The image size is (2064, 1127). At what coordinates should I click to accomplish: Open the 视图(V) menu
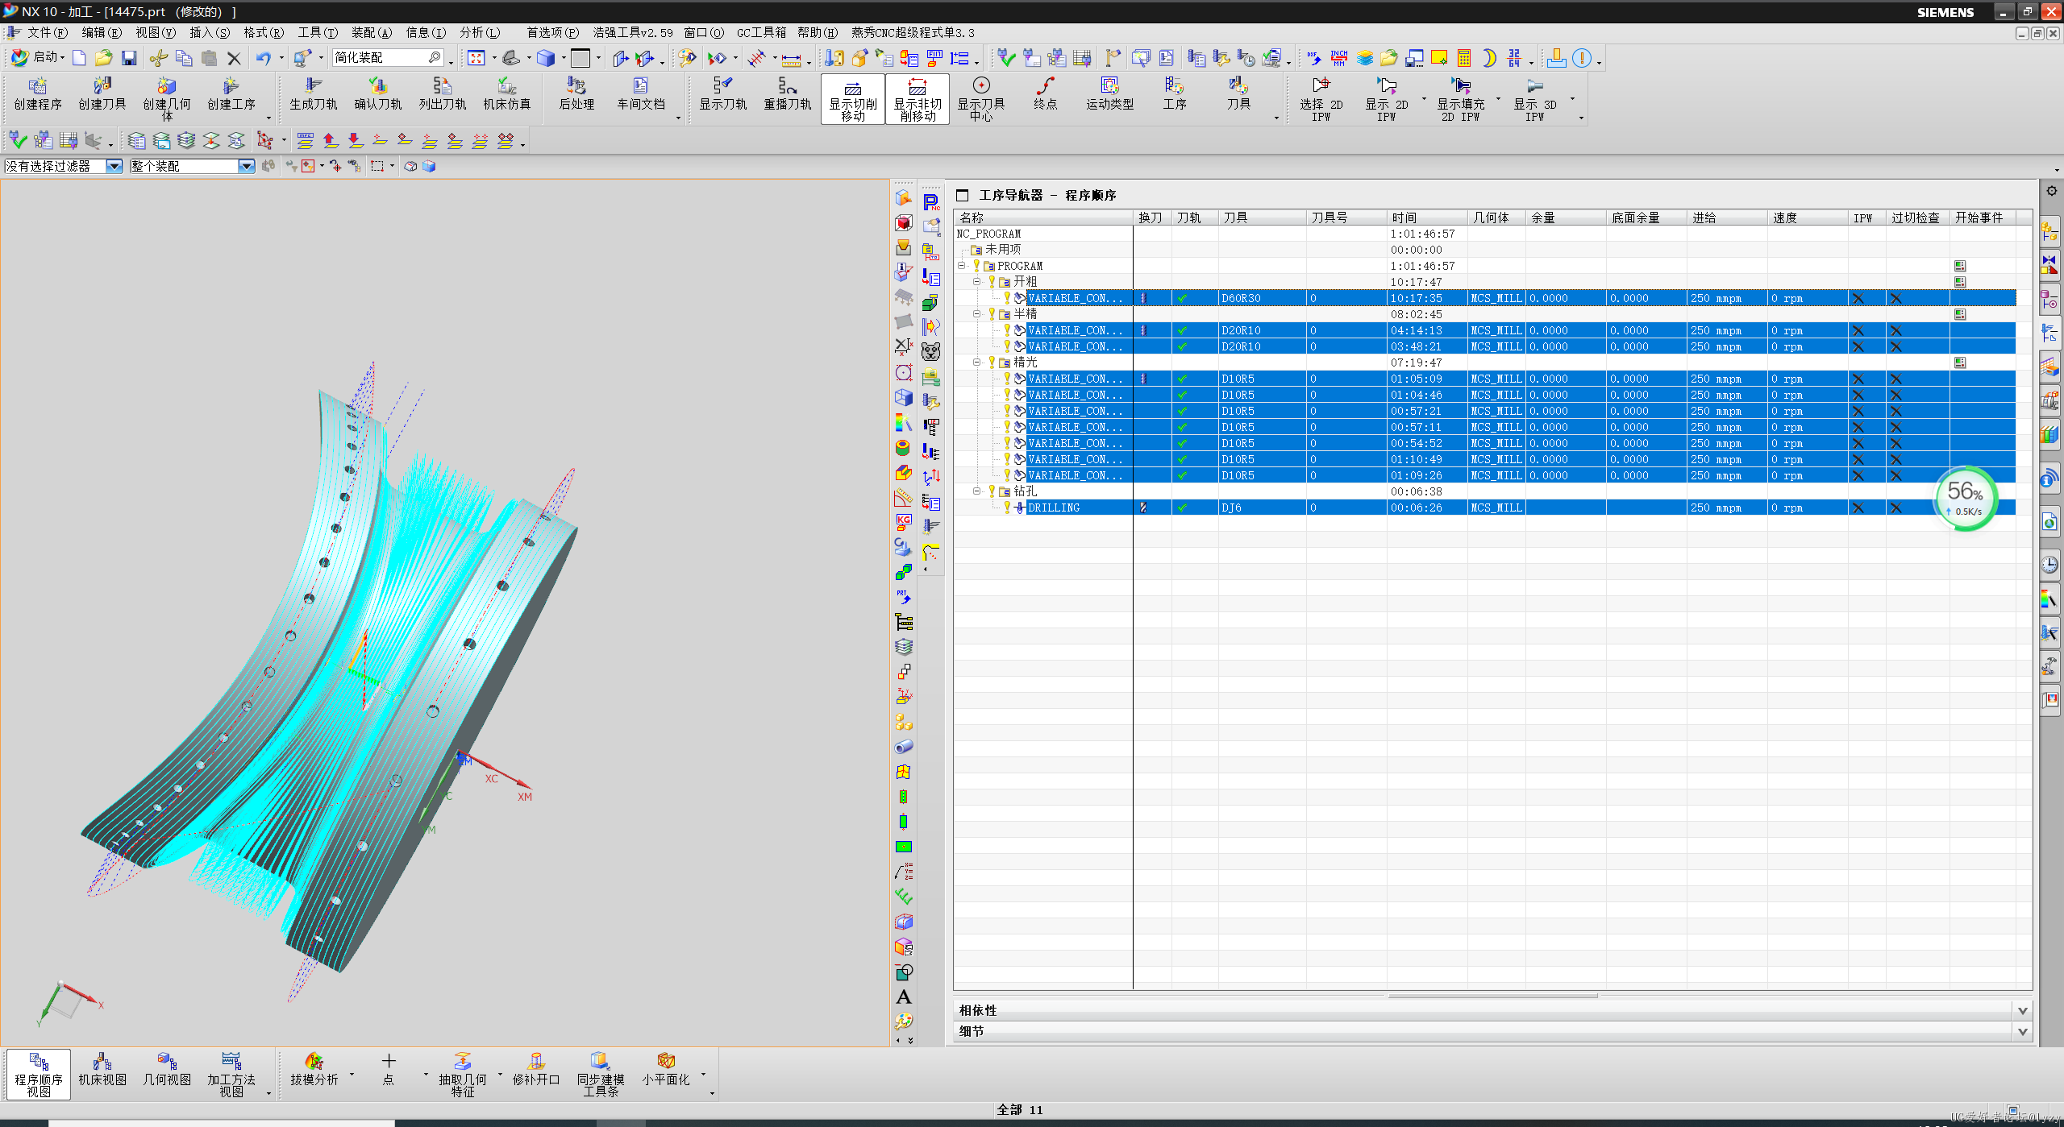click(156, 32)
